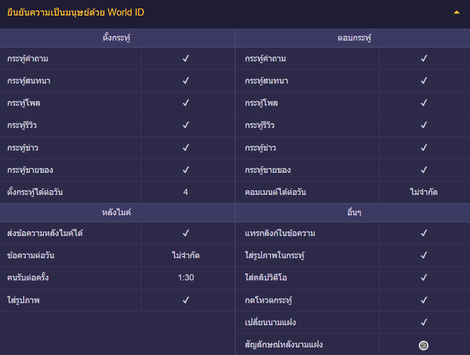Select the หลังไมค์ section header
The width and height of the screenshot is (470, 355).
(117, 212)
